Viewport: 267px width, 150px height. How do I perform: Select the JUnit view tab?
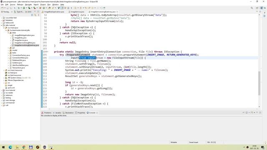coord(28,12)
